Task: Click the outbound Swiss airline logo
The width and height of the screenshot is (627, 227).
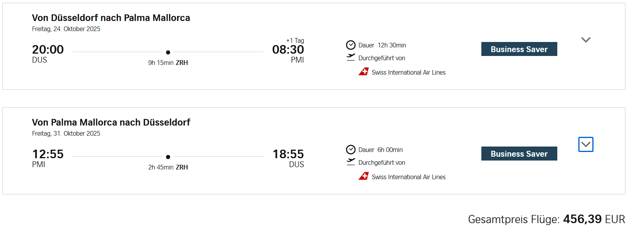Action: tap(364, 72)
